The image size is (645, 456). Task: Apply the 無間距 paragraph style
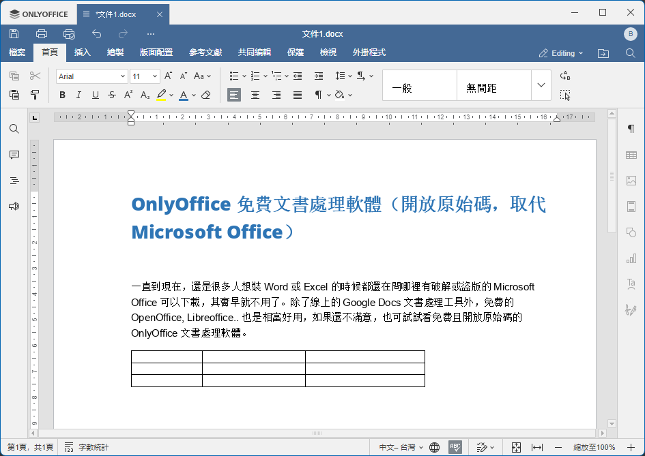pyautogui.click(x=493, y=88)
